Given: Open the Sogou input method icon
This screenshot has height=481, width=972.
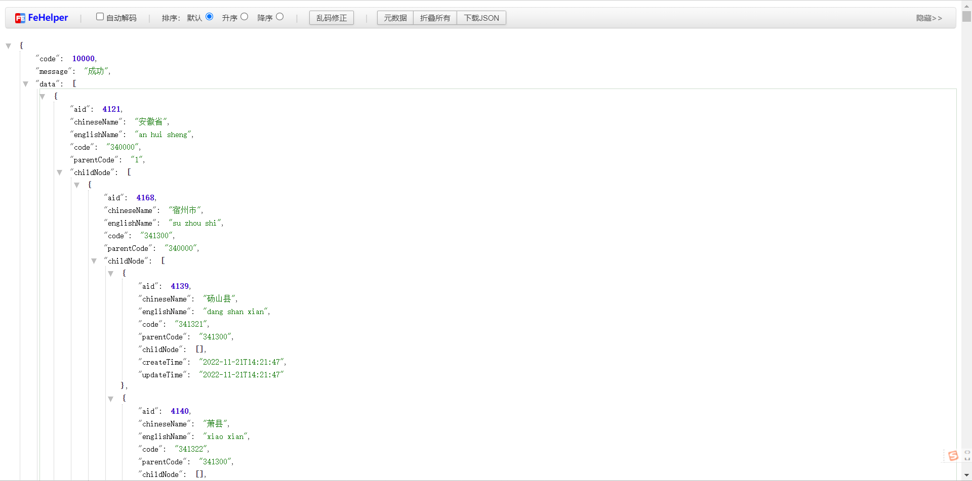Looking at the screenshot, I should [953, 456].
